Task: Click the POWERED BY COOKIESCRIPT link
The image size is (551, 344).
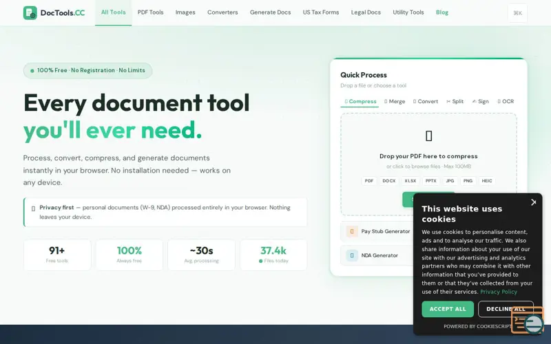Action: tap(477, 326)
